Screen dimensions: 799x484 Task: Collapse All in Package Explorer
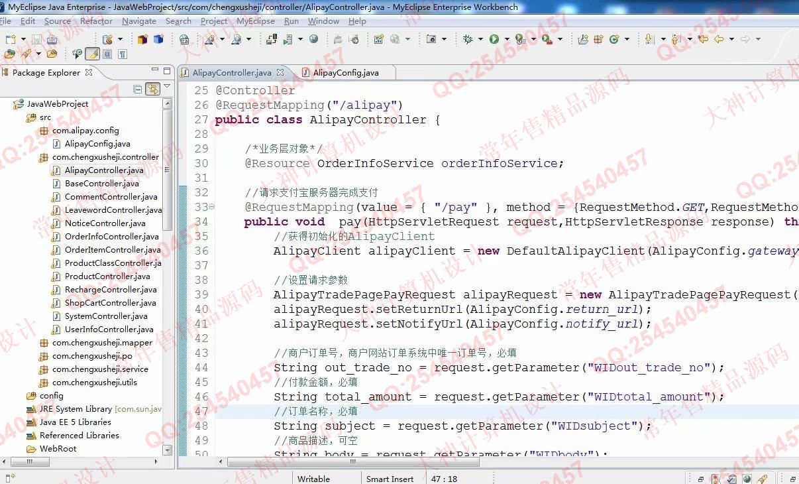point(138,89)
